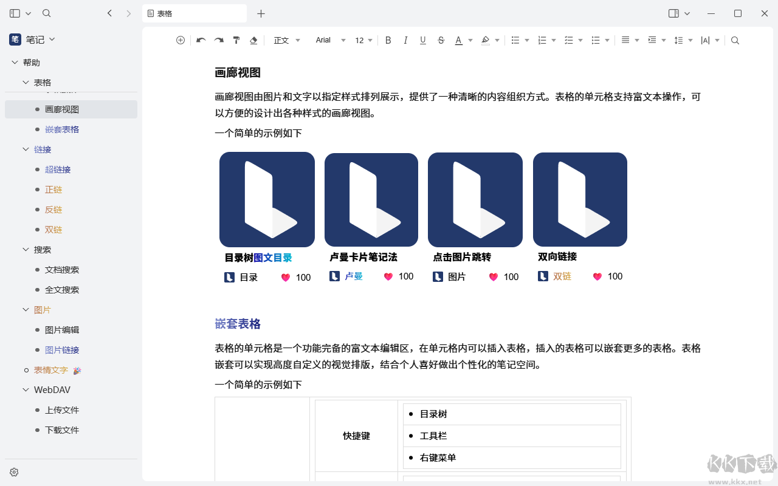Toggle italic formatting
The height and width of the screenshot is (486, 778).
point(405,40)
